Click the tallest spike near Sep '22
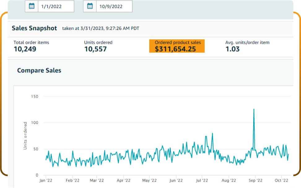This screenshot has height=188, width=301. [x=254, y=109]
